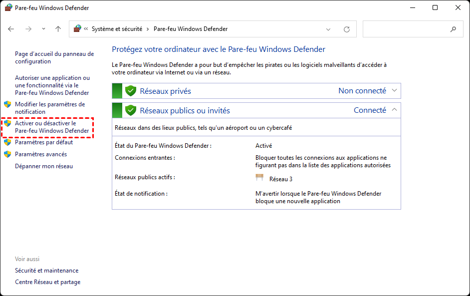Open 'Dépanner mon réseau' link

(44, 166)
